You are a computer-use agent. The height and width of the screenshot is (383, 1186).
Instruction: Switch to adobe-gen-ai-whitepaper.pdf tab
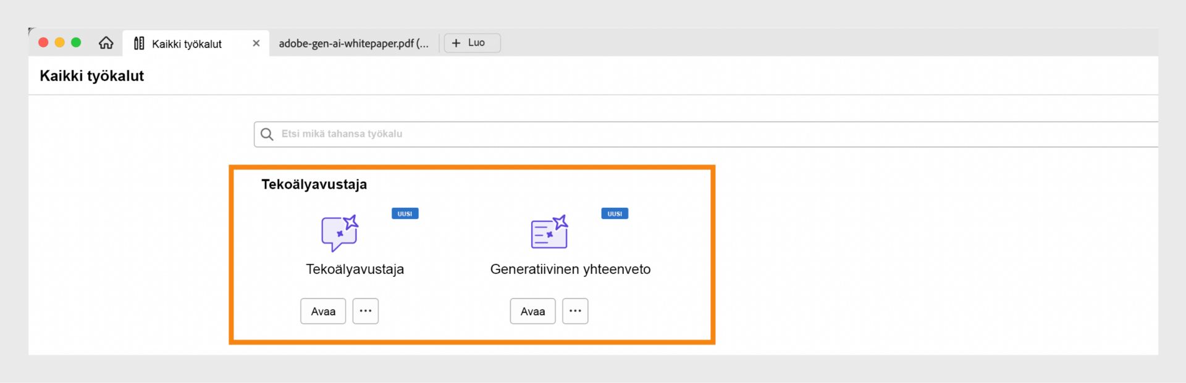[353, 43]
